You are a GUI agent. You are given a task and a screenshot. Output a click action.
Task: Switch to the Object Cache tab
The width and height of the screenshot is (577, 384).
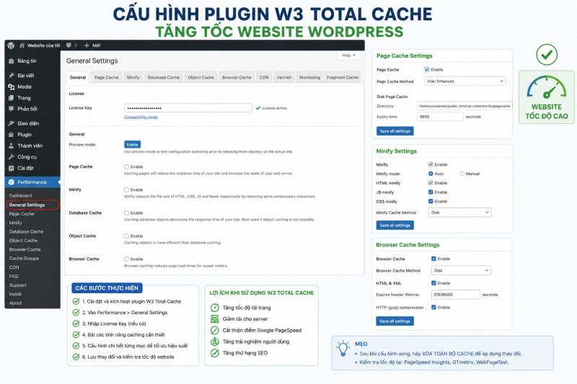[201, 77]
